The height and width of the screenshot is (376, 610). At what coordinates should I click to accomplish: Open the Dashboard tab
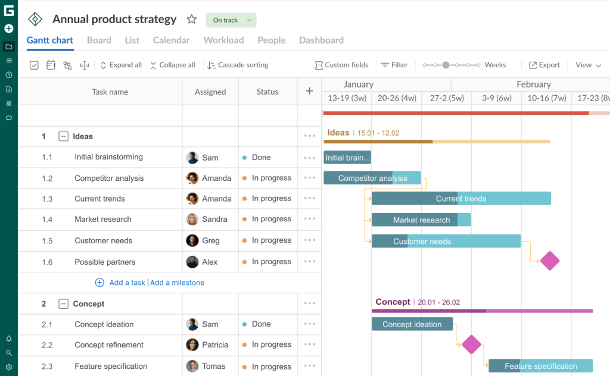[321, 40]
